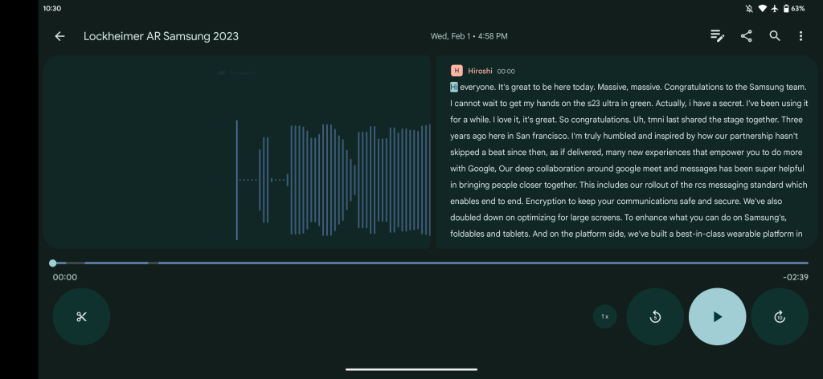Click the 00:00 transcript timestamp
Viewport: 823px width, 379px height.
click(506, 71)
